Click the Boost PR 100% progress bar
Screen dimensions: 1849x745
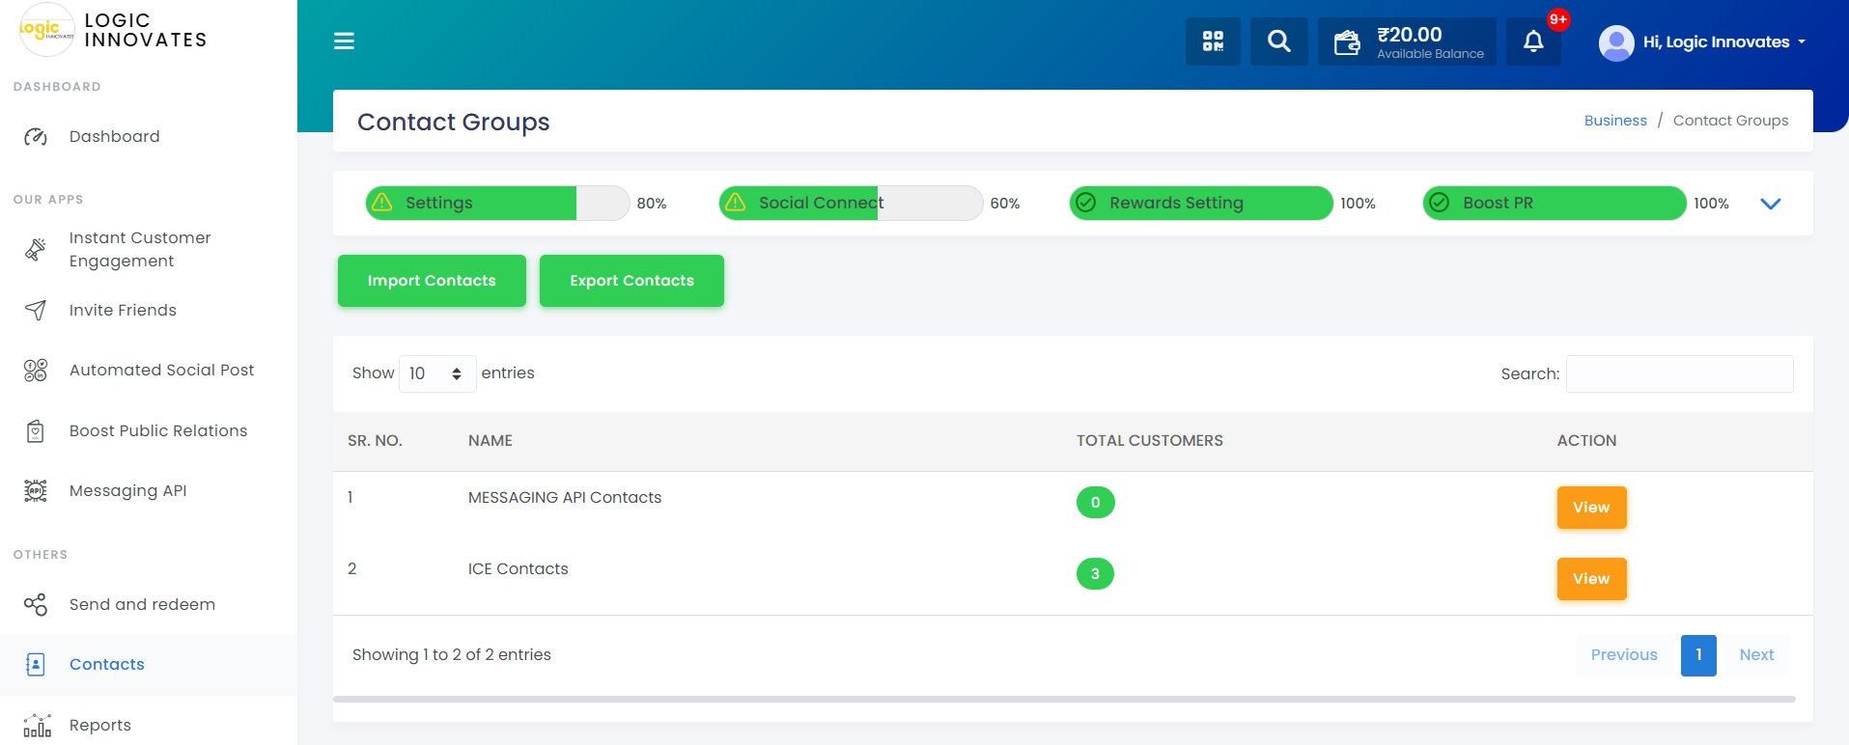click(x=1555, y=203)
